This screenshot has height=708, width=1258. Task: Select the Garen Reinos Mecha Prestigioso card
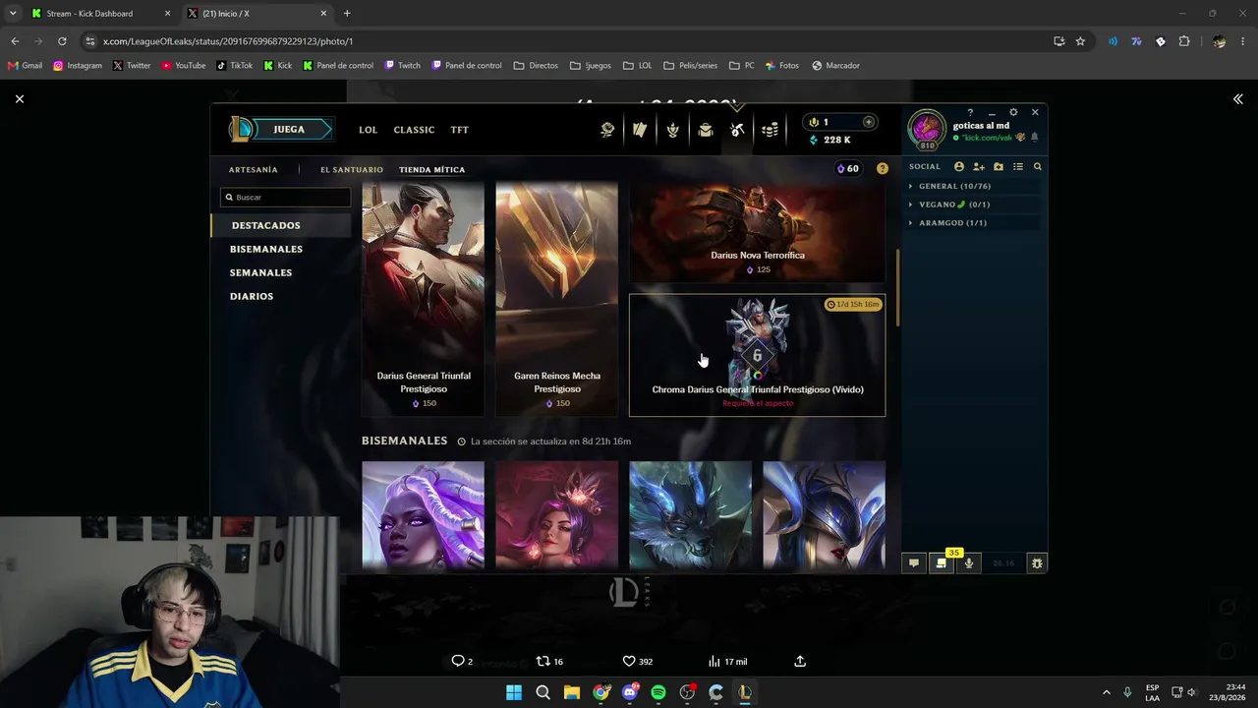(x=556, y=299)
